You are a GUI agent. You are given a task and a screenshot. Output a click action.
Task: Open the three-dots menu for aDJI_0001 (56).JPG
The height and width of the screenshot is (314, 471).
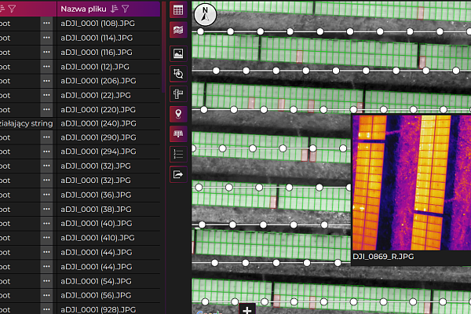point(46,295)
